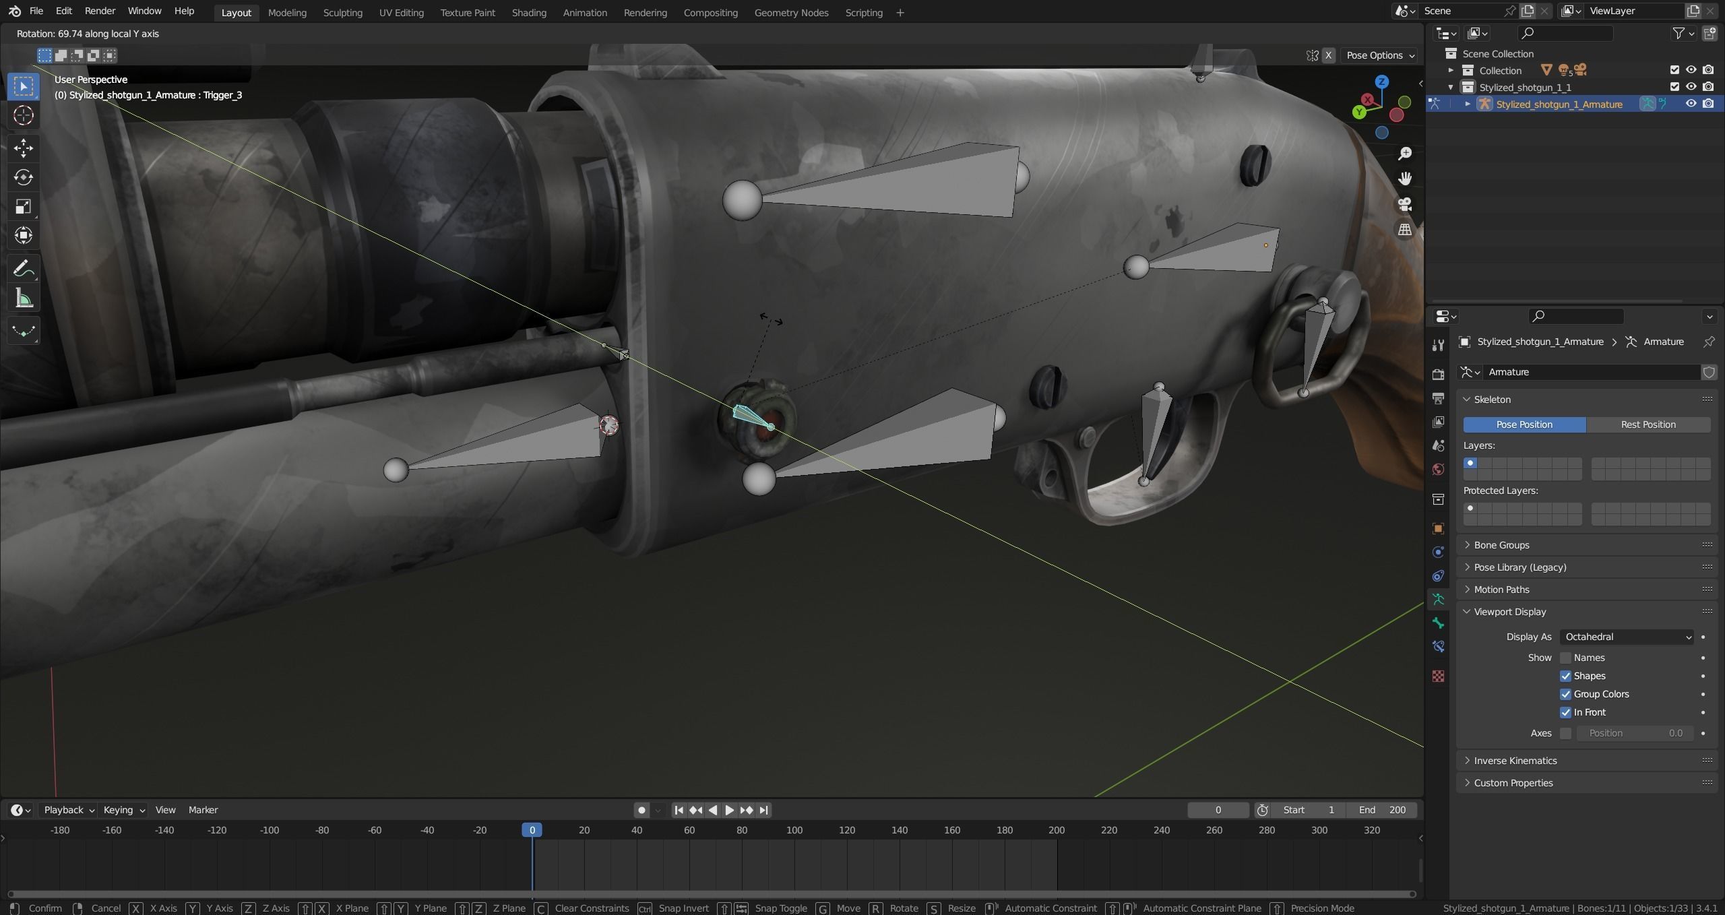Screen dimensions: 1725x915
Task: Switch to Shading workspace tab
Action: click(529, 13)
